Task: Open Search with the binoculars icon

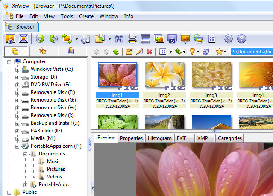Action: [119, 38]
